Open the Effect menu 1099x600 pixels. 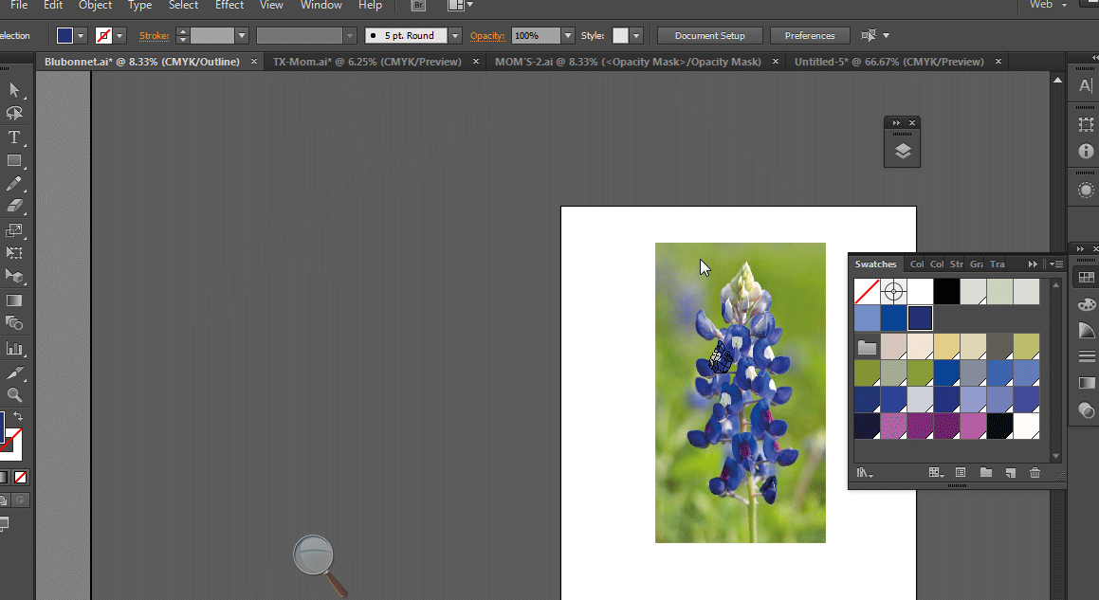pos(229,6)
